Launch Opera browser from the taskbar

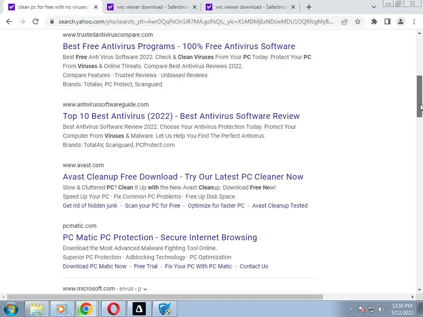(114, 309)
